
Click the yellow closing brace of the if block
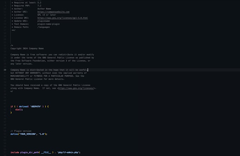pyautogui.click(x=11, y=113)
